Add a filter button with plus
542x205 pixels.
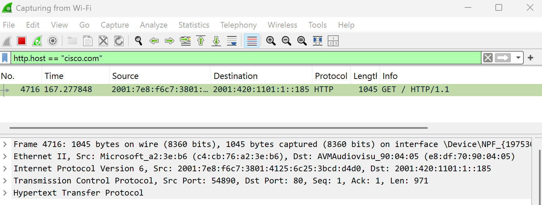click(531, 58)
